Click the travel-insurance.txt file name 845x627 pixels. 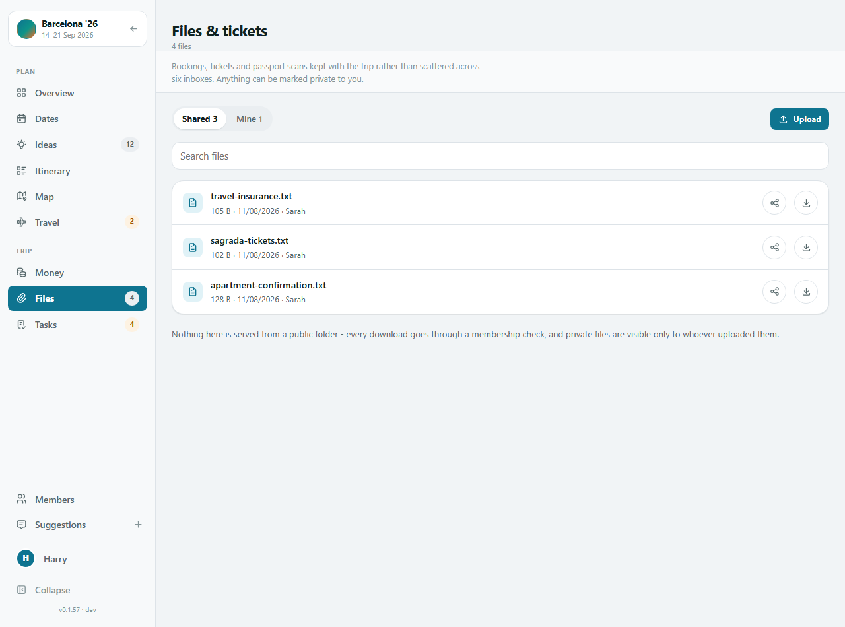tap(252, 196)
